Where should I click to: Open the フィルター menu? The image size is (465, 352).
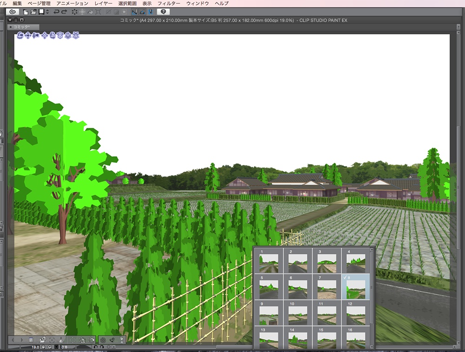[x=170, y=3]
